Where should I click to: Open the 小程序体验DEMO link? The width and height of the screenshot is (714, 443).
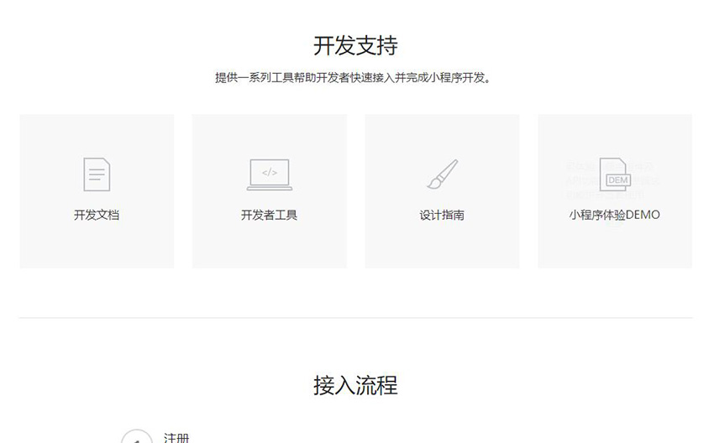614,215
